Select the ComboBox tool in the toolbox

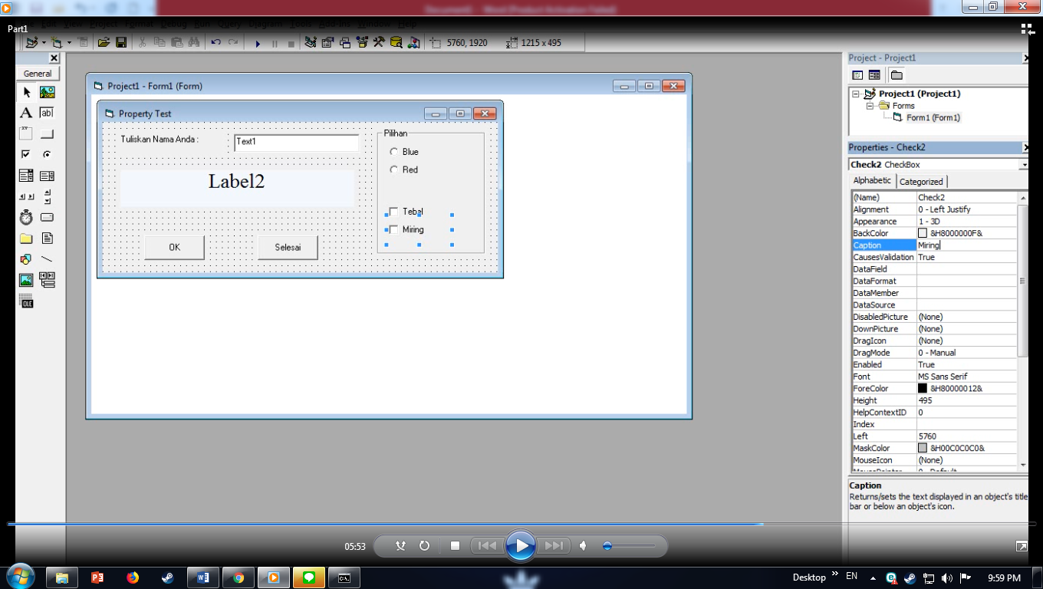tap(26, 176)
